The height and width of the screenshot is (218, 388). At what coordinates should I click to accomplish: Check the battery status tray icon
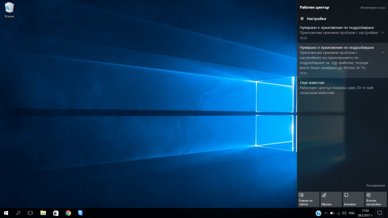click(332, 213)
